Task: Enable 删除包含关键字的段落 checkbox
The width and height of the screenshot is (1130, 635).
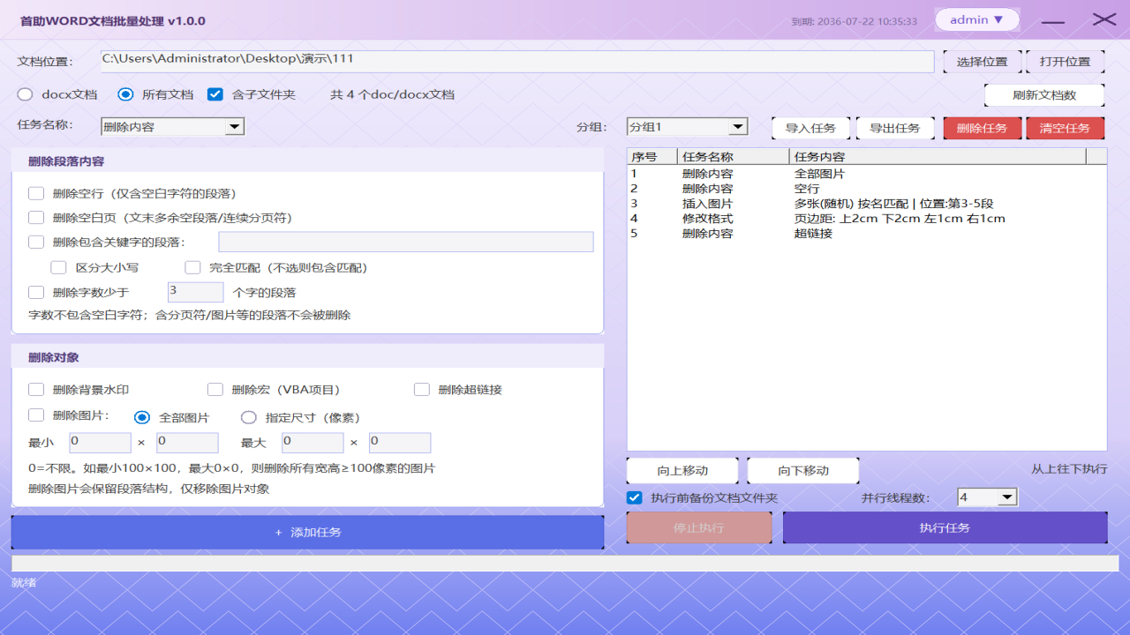Action: point(36,243)
